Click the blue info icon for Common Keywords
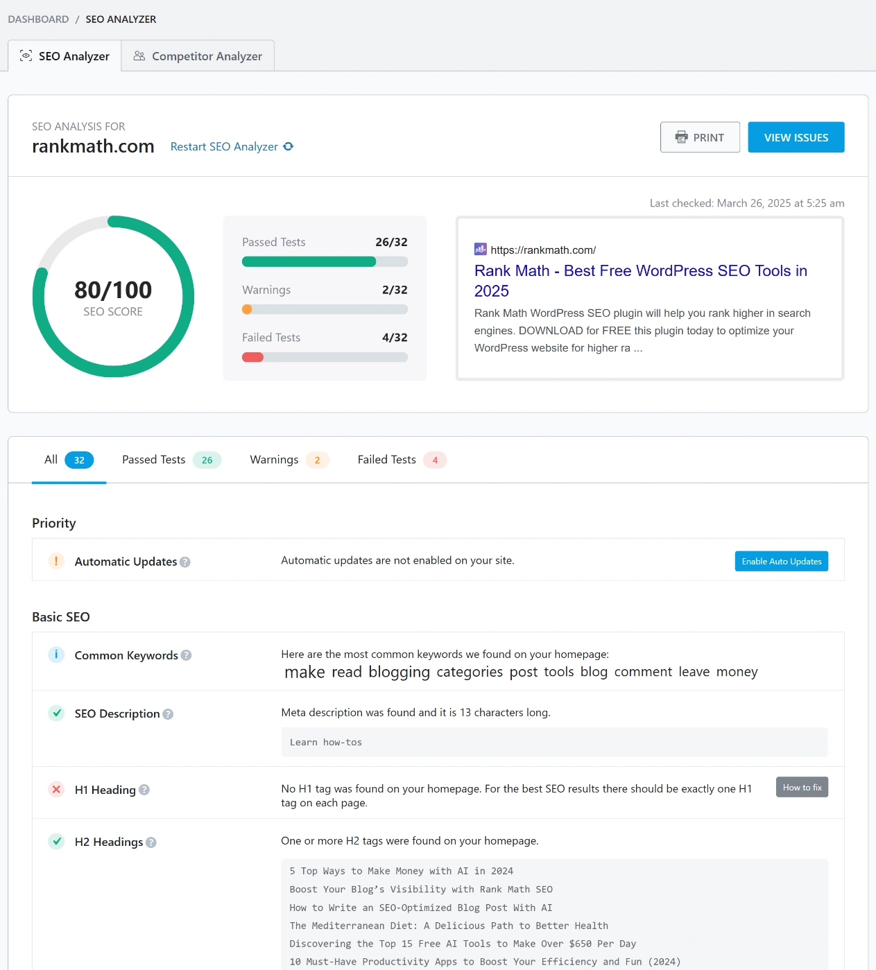Viewport: 876px width, 970px height. [56, 655]
